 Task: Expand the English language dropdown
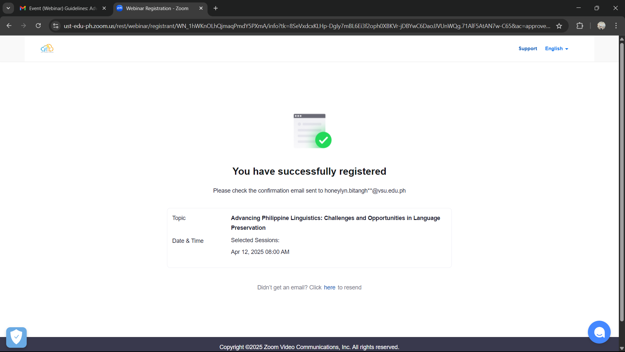556,49
